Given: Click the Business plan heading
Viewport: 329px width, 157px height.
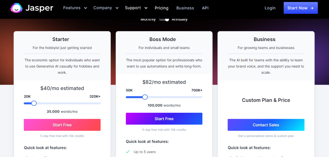Looking at the screenshot, I should click(265, 39).
